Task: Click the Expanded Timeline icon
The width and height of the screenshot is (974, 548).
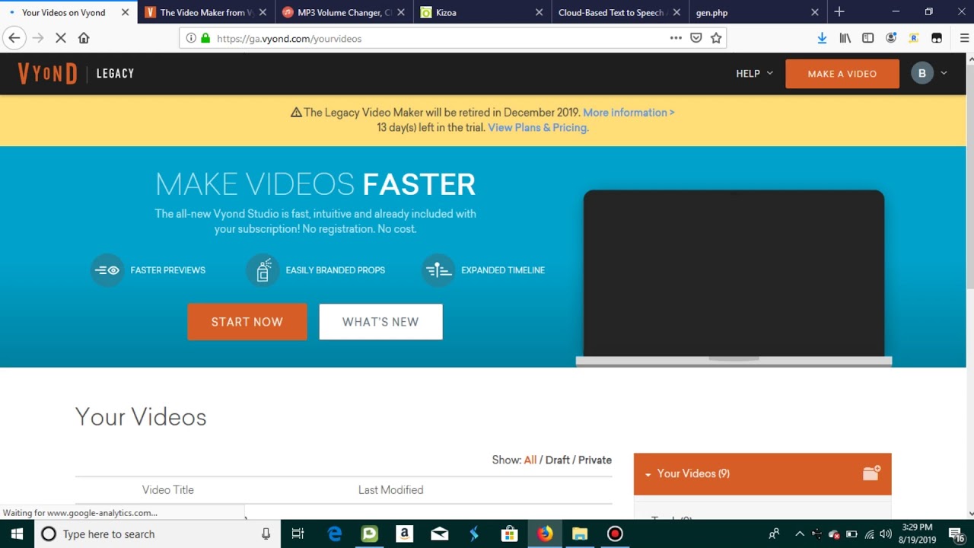Action: coord(438,270)
